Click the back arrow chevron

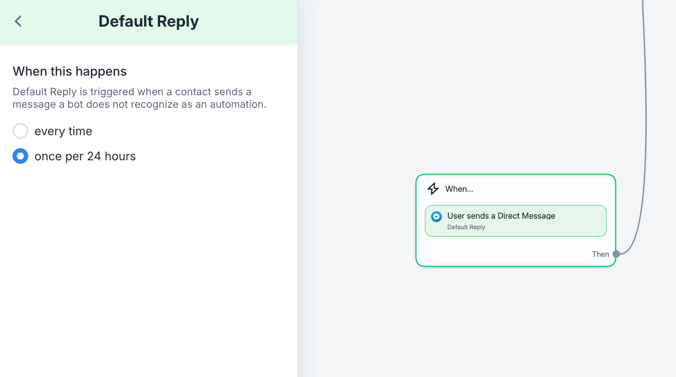pos(18,21)
